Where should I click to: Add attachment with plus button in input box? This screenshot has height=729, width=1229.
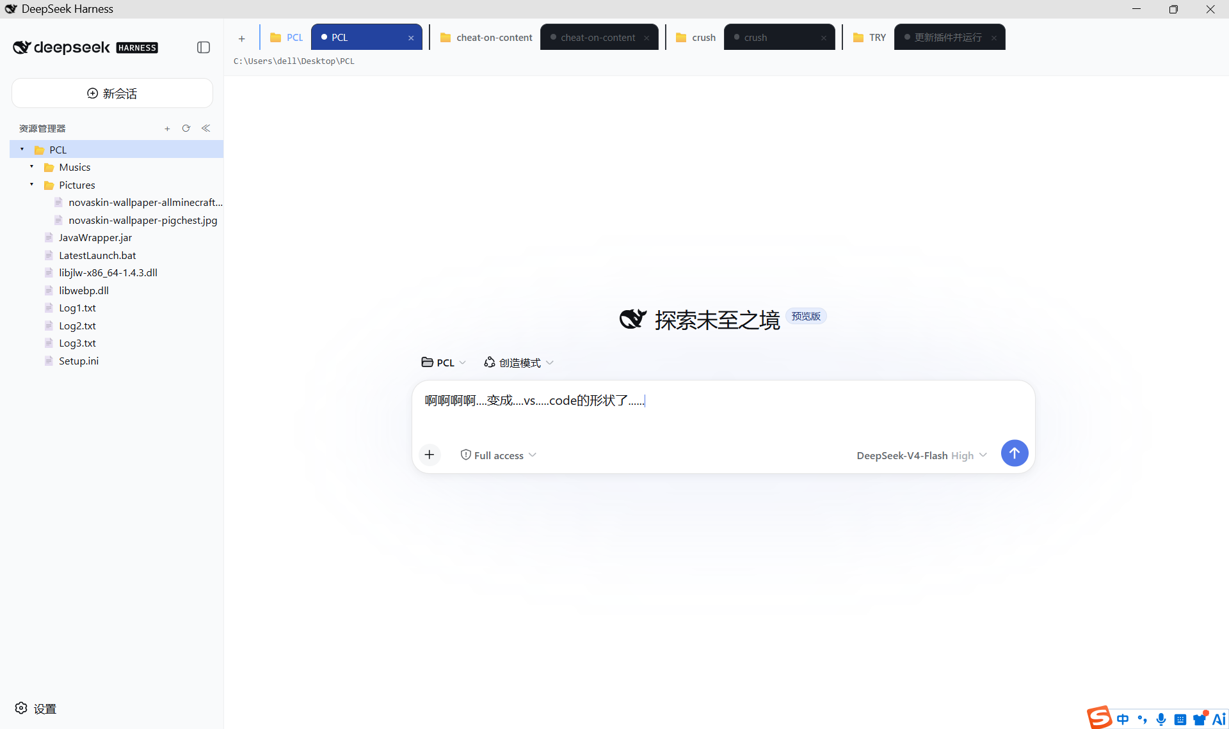pos(430,455)
